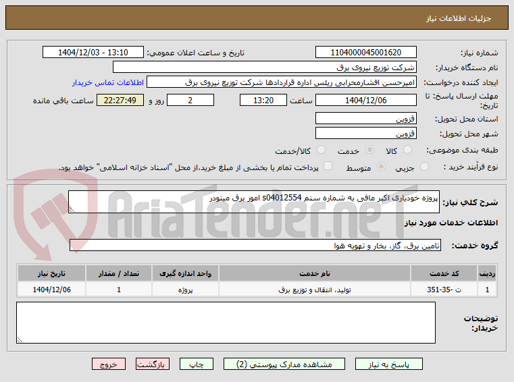Click the تاریخ نیاز column header

point(51,273)
